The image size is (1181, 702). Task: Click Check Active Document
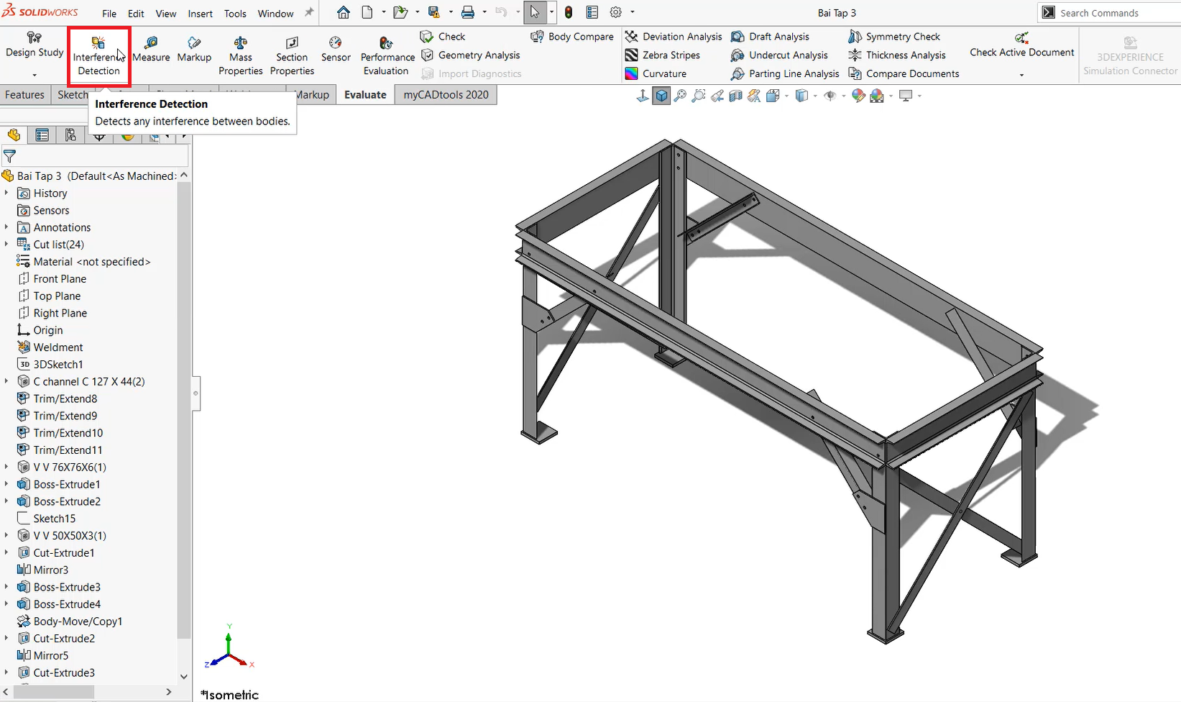(x=1021, y=45)
